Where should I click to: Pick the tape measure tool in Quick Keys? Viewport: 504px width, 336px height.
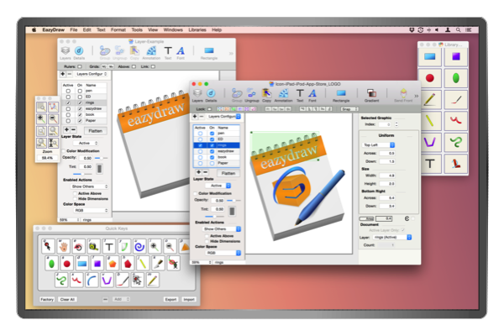(93, 247)
